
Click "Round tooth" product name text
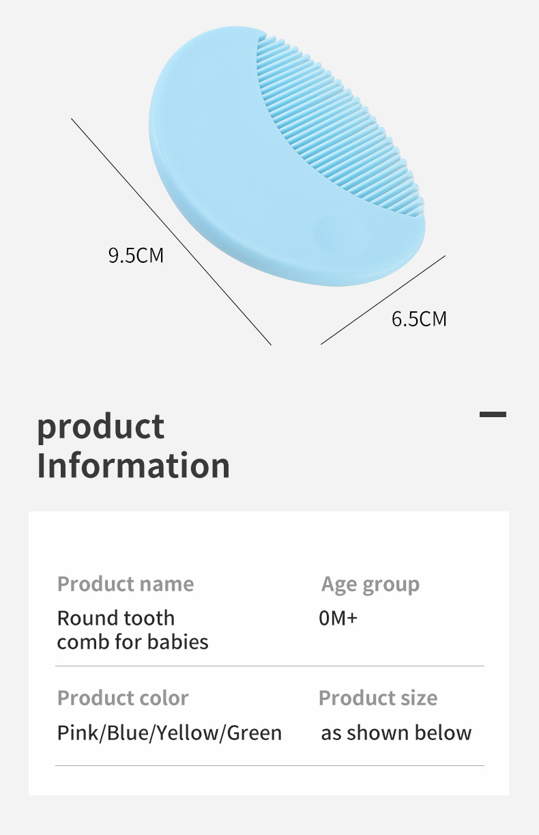(116, 619)
